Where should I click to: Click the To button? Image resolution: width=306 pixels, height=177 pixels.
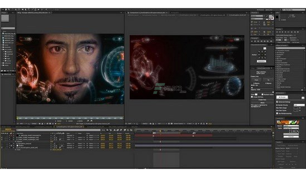coord(268,80)
